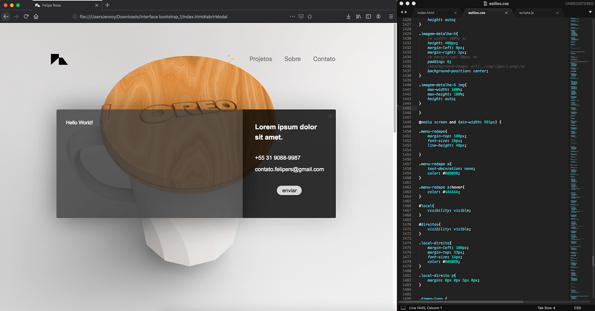Go back with the browser back arrow
The width and height of the screenshot is (595, 311).
[x=6, y=16]
